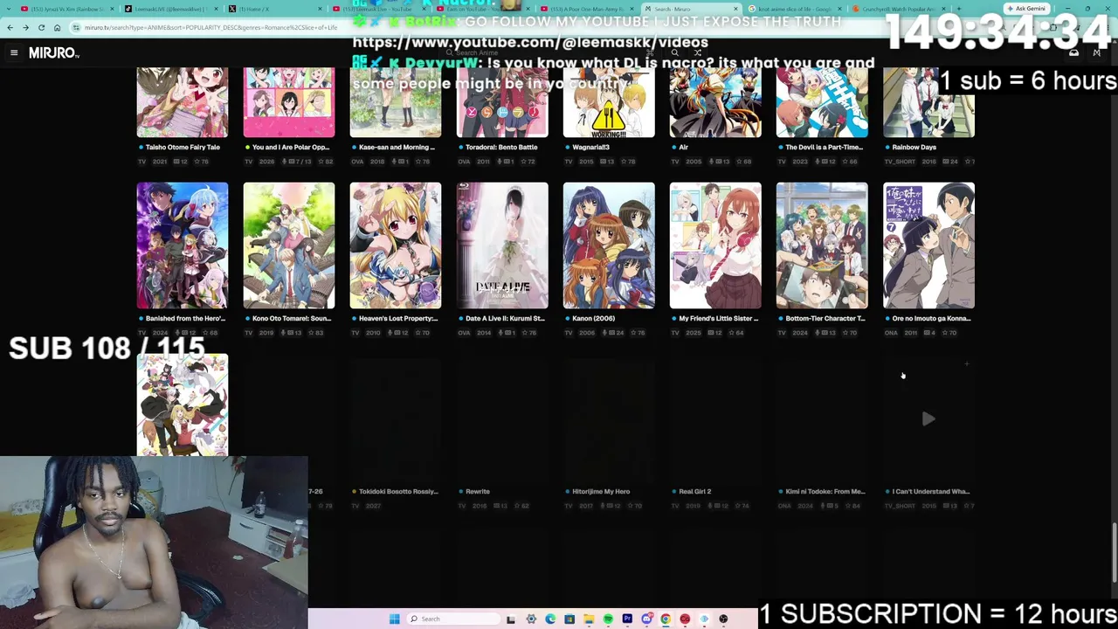Open the Kono Oto Tomare title link
The height and width of the screenshot is (629, 1118).
click(x=291, y=319)
